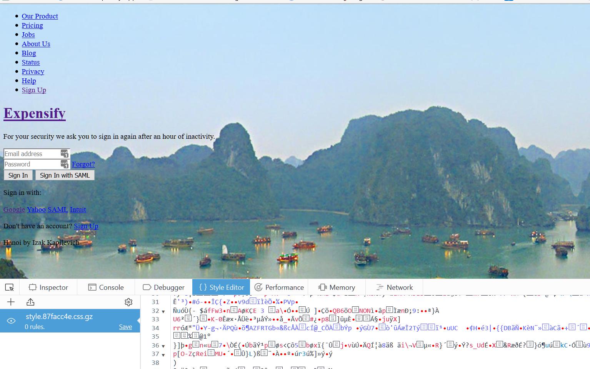
Task: Click the SAML sign-in link
Action: coord(58,209)
